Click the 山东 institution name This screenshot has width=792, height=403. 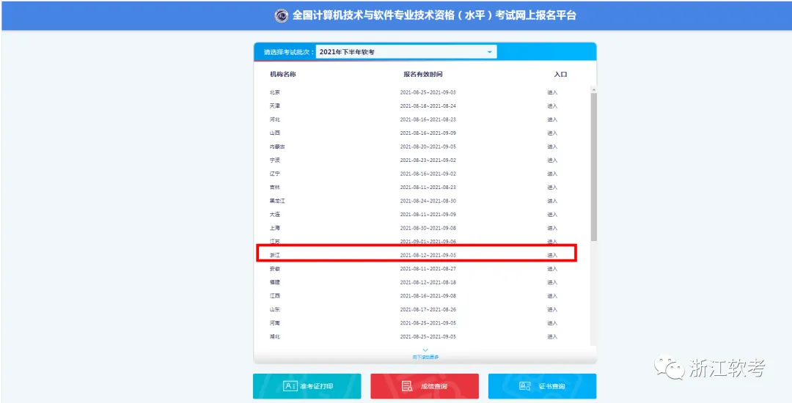275,310
